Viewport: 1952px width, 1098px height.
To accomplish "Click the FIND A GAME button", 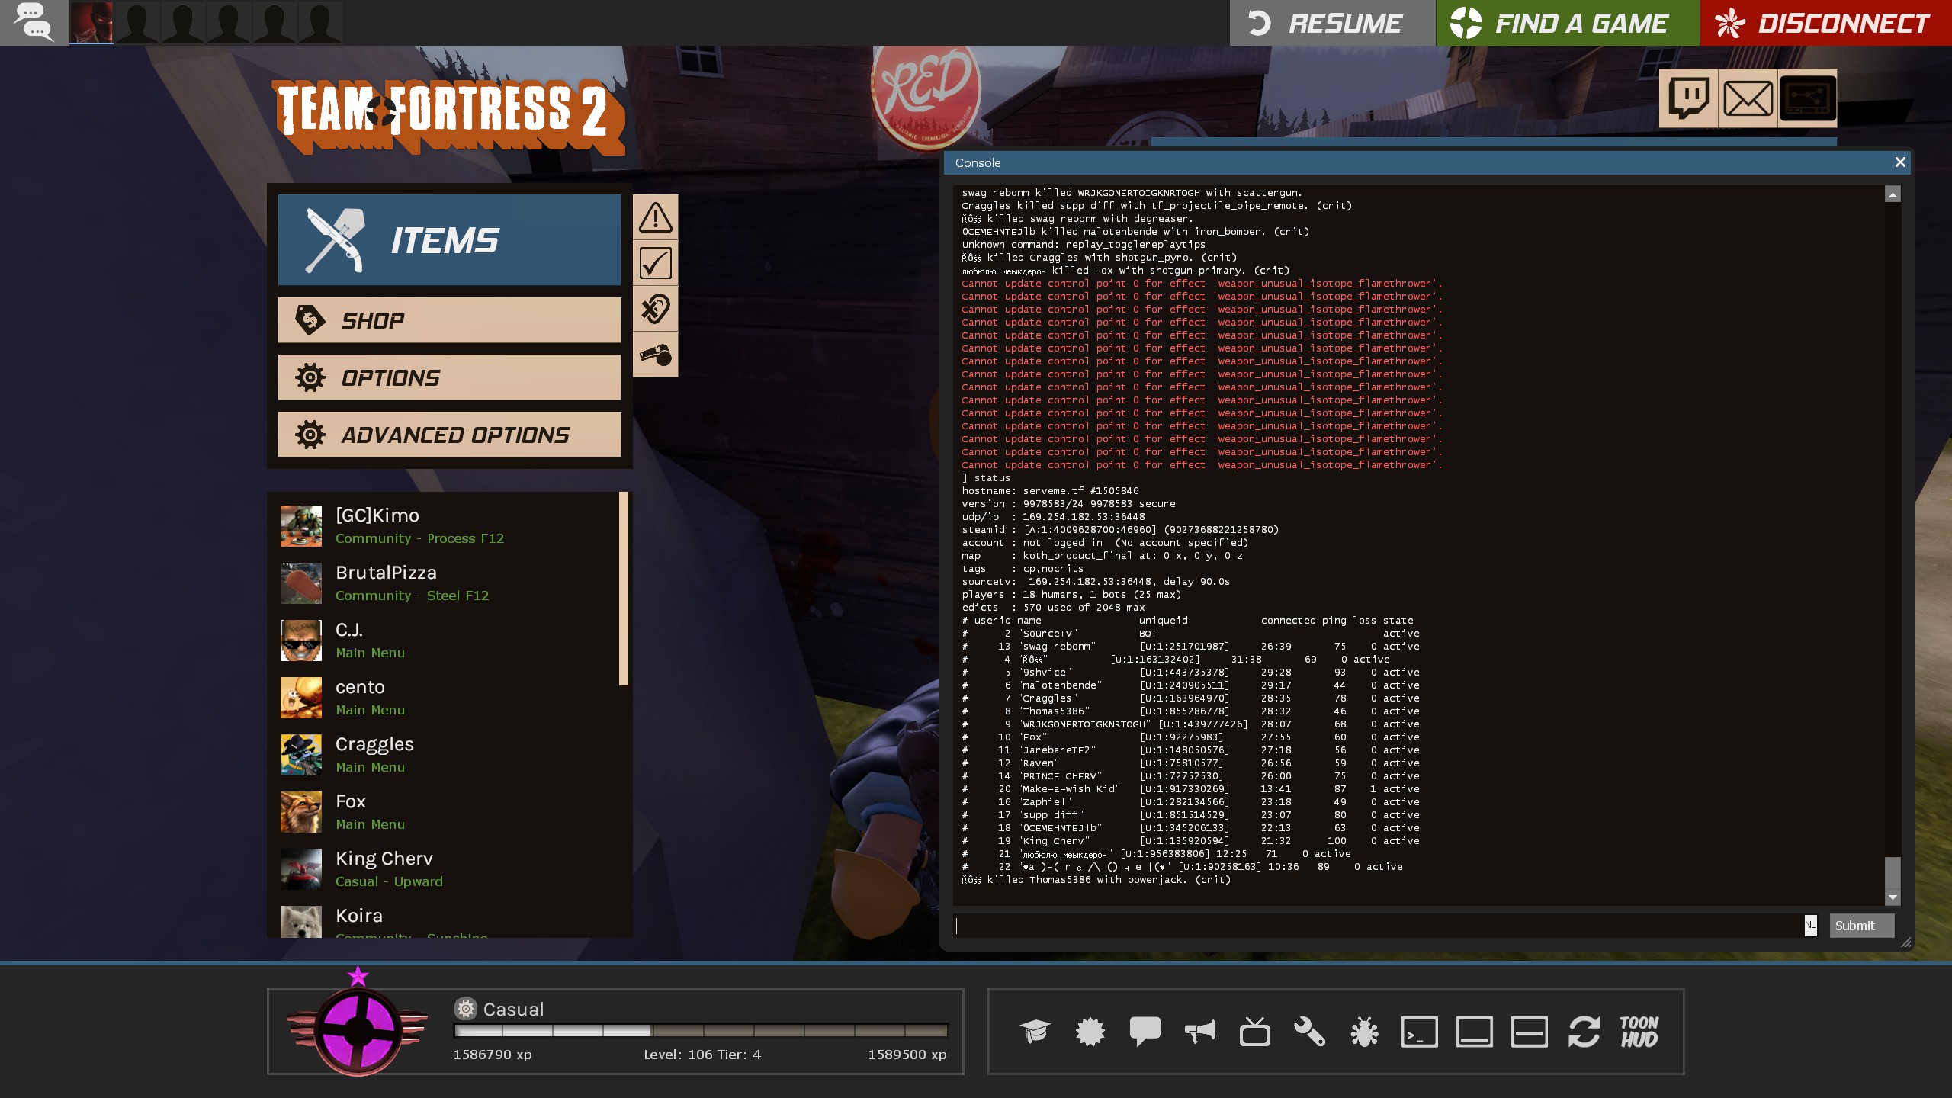I will click(1567, 23).
